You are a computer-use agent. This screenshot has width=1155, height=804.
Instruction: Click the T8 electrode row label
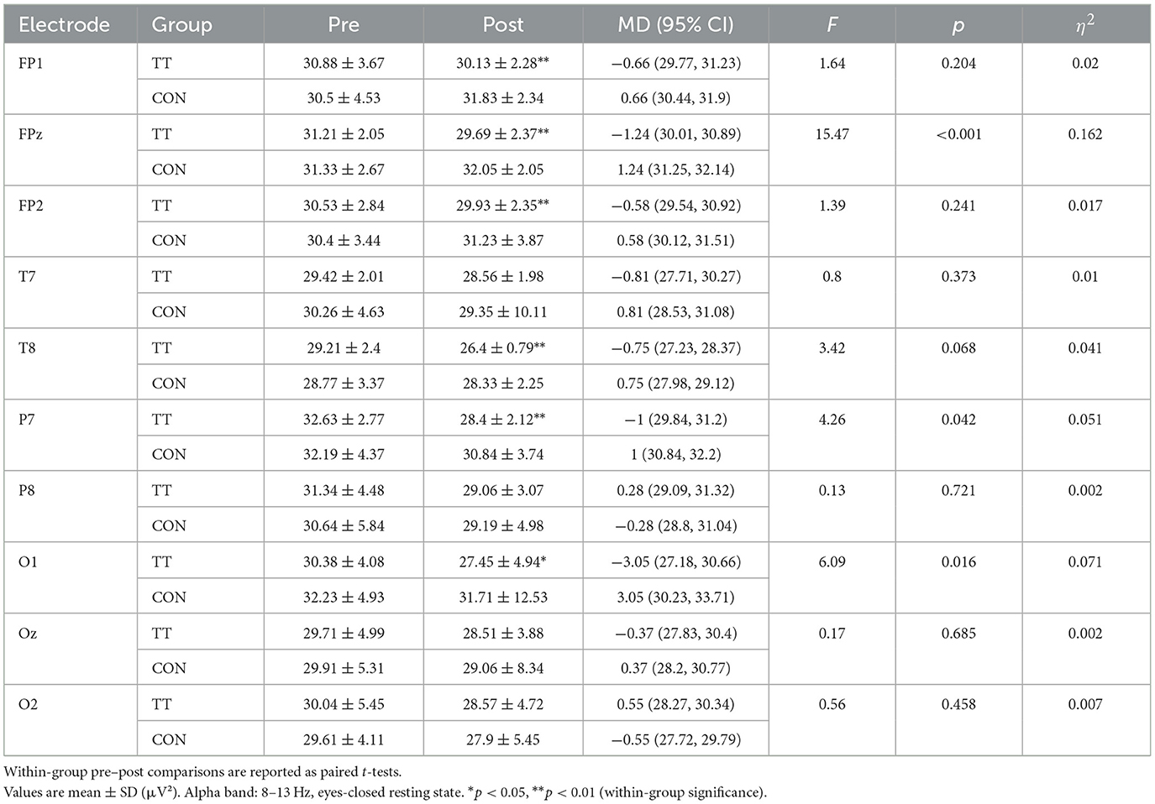click(27, 347)
